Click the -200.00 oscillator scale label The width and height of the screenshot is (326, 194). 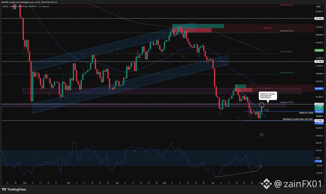point(319,173)
